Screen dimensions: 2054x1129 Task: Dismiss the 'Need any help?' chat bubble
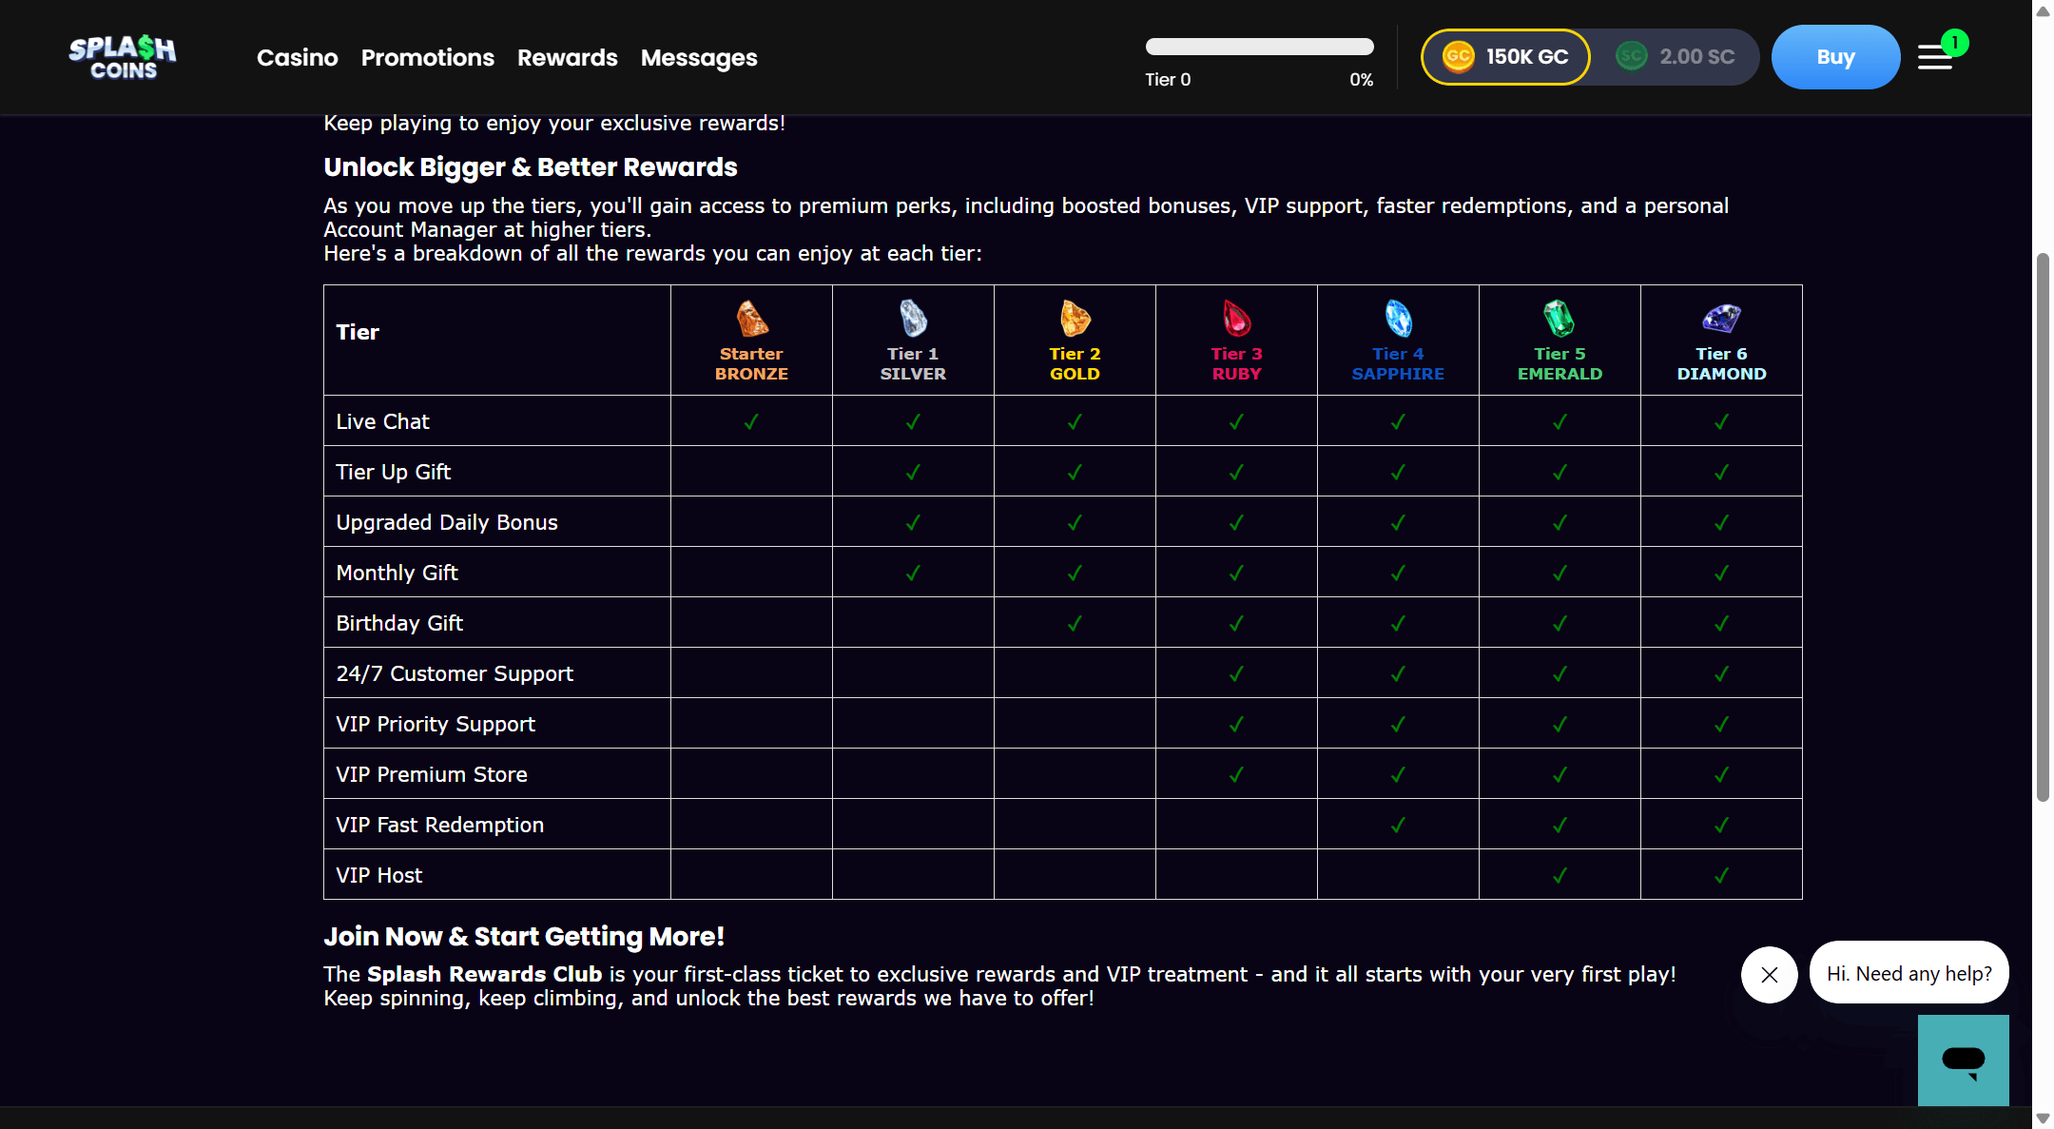pyautogui.click(x=1769, y=974)
